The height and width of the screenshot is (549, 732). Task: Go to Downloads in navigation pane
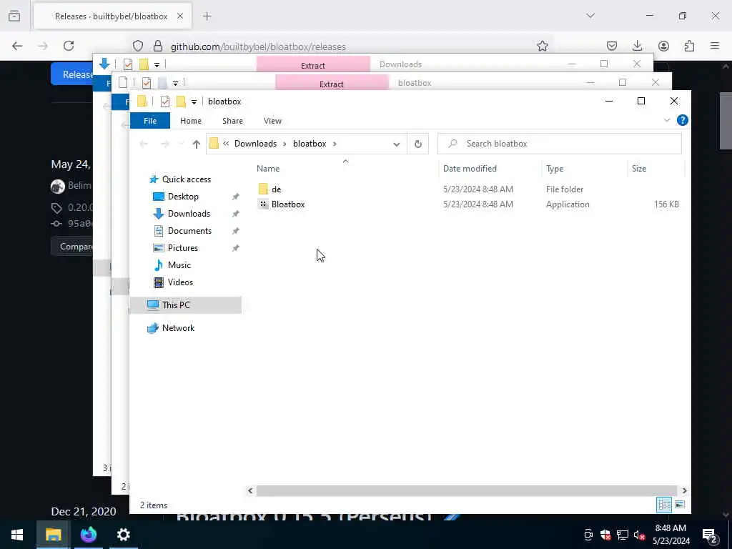pyautogui.click(x=189, y=214)
